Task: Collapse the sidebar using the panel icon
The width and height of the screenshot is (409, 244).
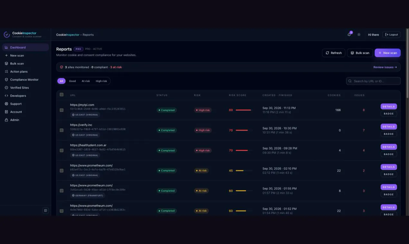Action: point(45,211)
